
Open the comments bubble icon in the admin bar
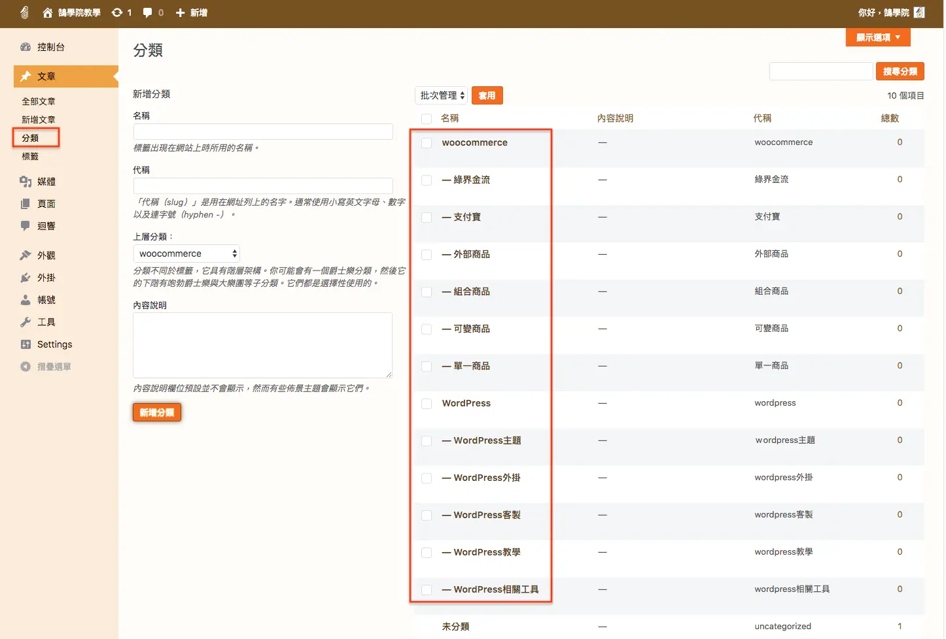[x=147, y=12]
